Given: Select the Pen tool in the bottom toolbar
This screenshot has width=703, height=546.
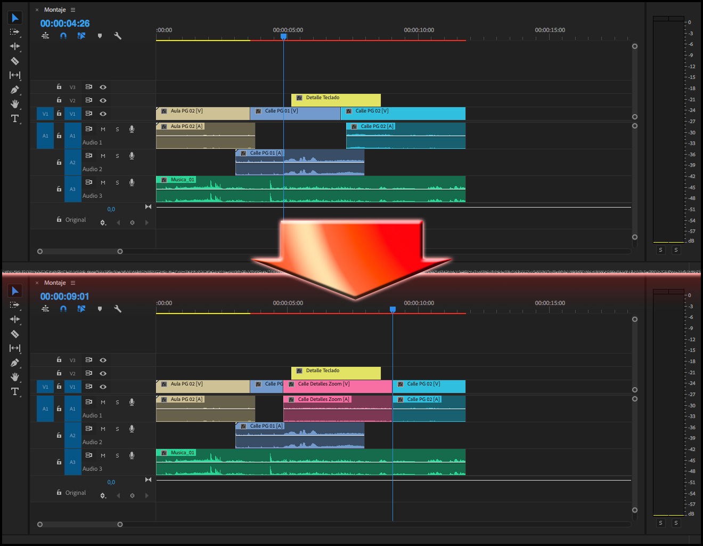Looking at the screenshot, I should point(15,363).
